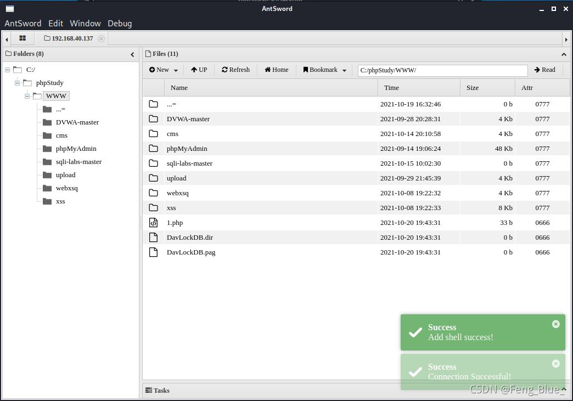
Task: Go to Home directory
Action: point(277,70)
